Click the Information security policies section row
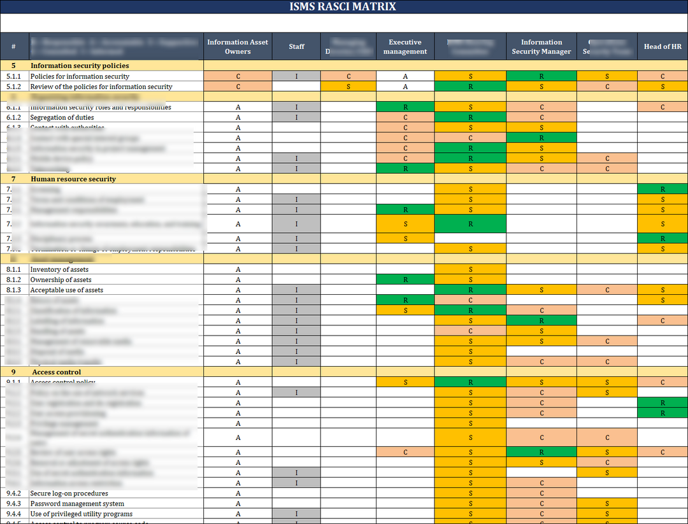This screenshot has height=524, width=688. pyautogui.click(x=83, y=65)
